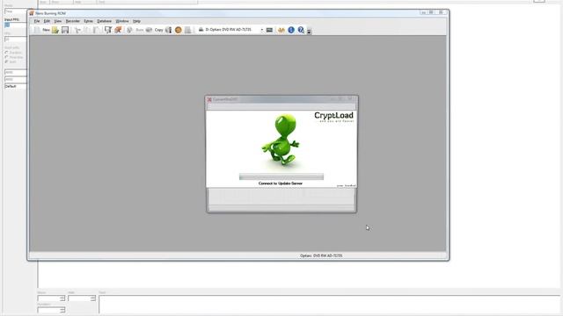Click the disc info toolbar icon
Screen dimensions: 563x316
pyautogui.click(x=108, y=30)
